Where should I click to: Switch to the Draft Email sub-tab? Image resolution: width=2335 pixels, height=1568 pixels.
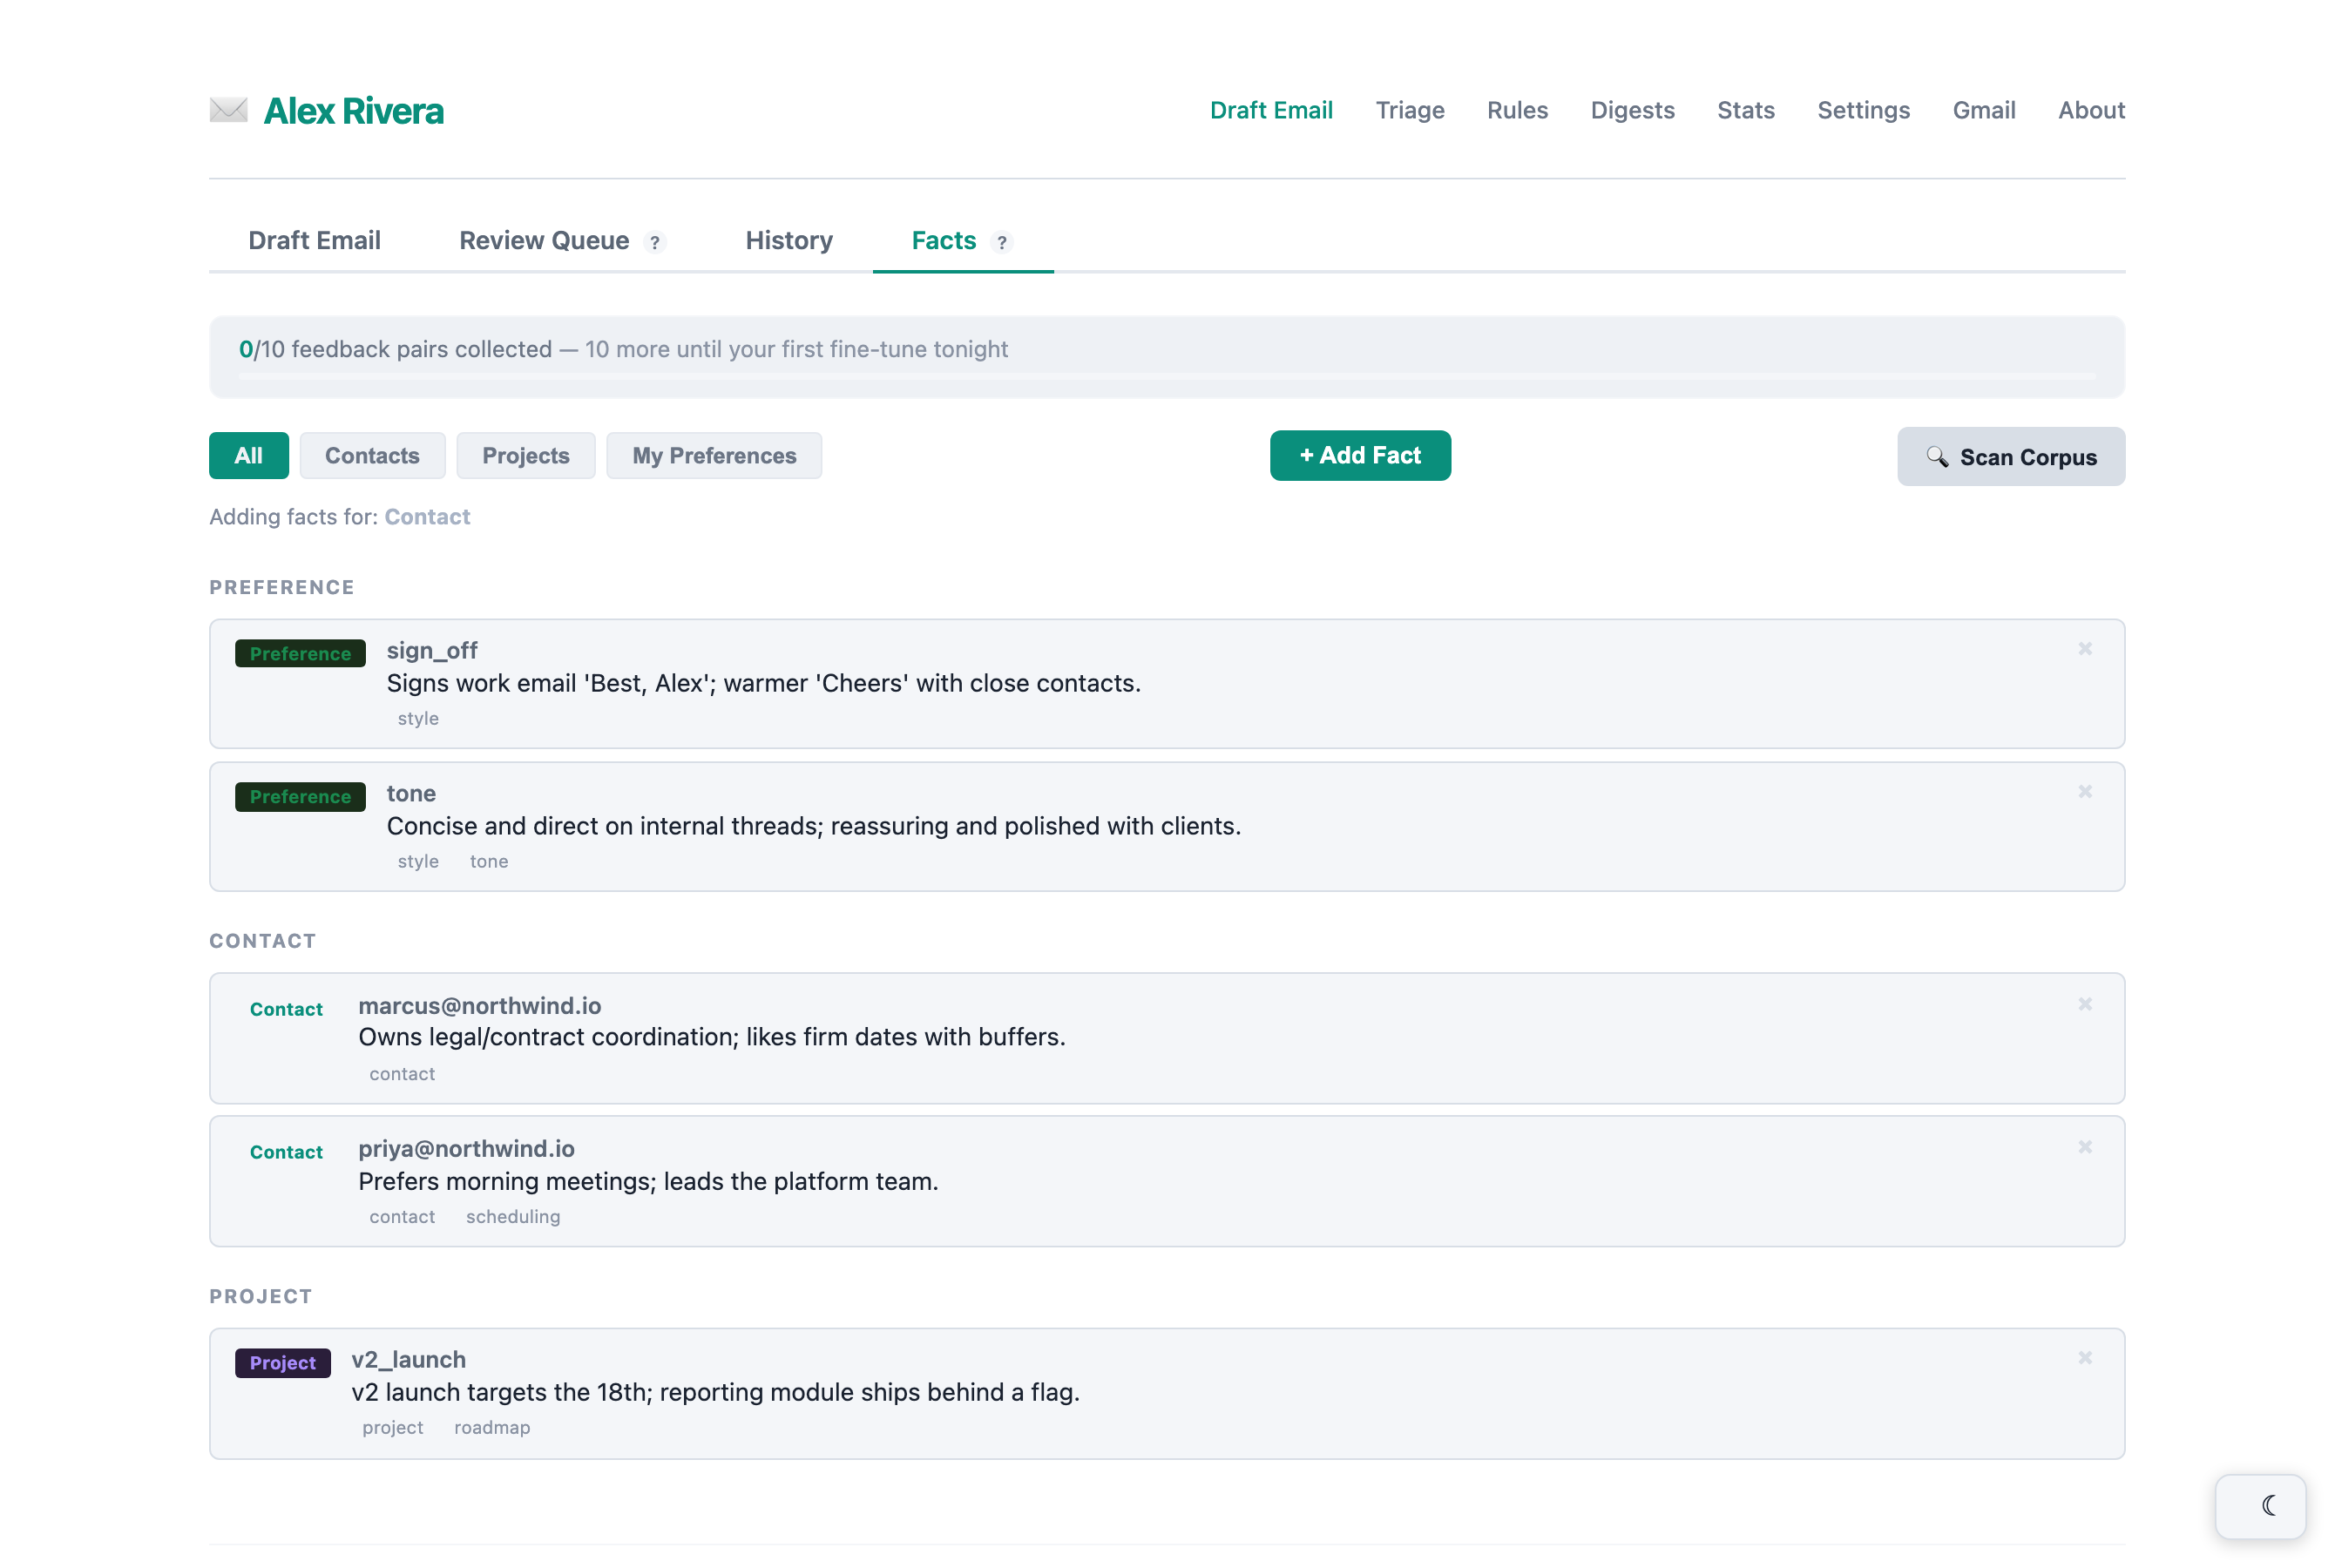[x=314, y=240]
